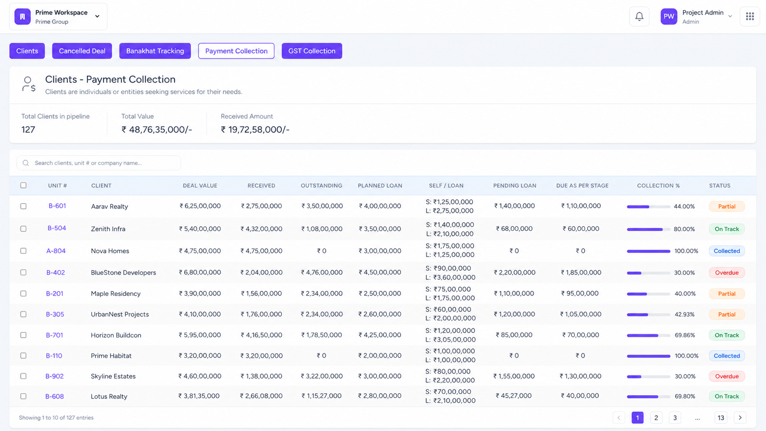Toggle the select-all header checkbox
Screen dimensions: 766x431
click(x=23, y=185)
